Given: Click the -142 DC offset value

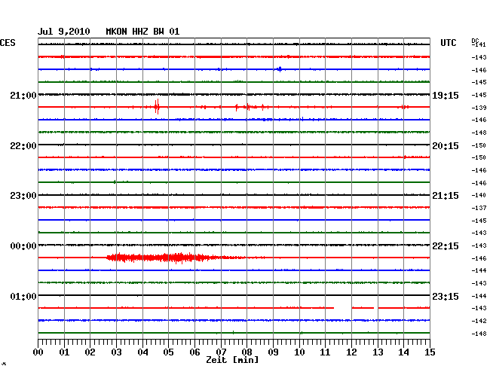Looking at the screenshot, I should click(x=479, y=321).
